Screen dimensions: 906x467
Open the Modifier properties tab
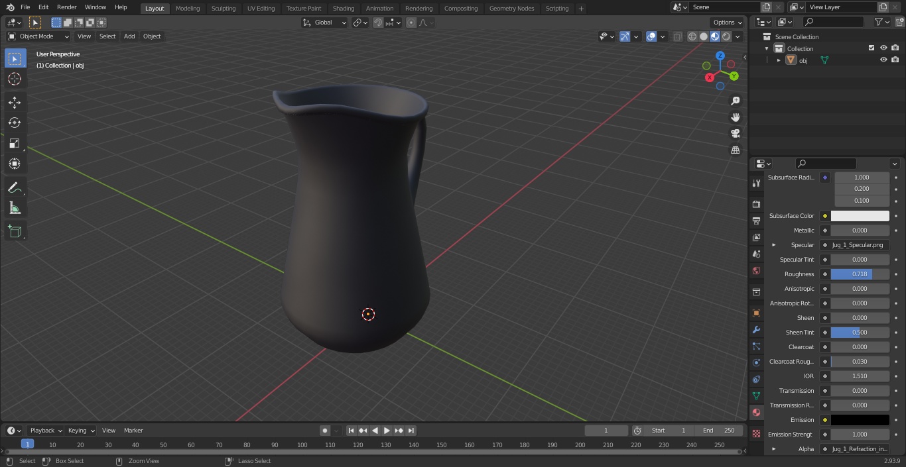[756, 329]
